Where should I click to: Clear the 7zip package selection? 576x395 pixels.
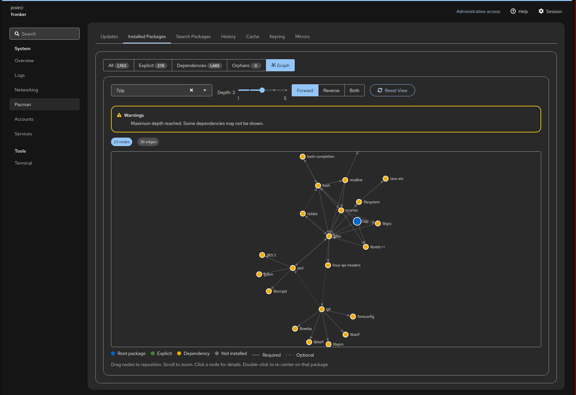(x=191, y=90)
